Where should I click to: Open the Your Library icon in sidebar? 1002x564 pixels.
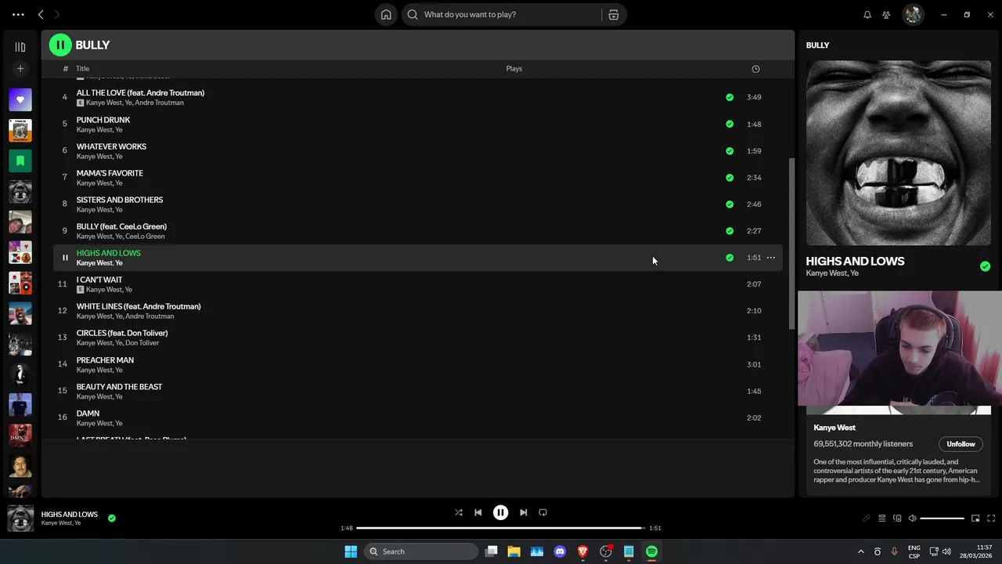[20, 47]
